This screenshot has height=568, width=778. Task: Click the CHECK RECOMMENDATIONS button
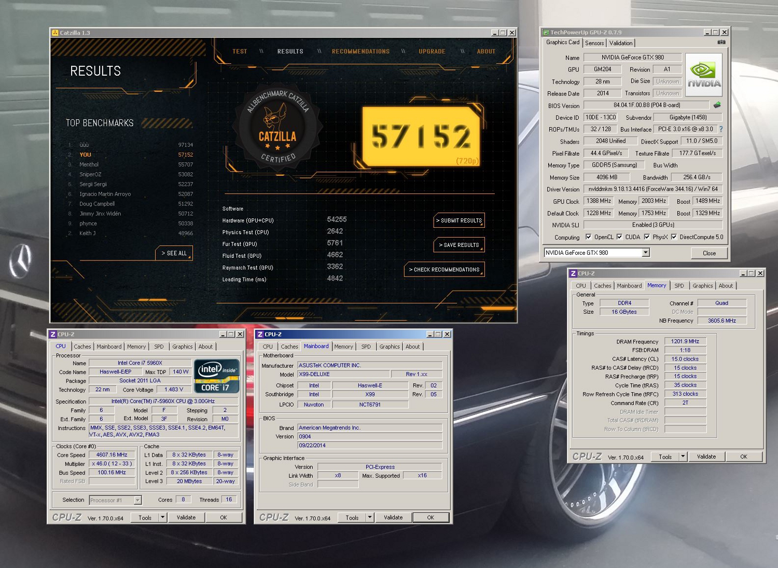[444, 270]
